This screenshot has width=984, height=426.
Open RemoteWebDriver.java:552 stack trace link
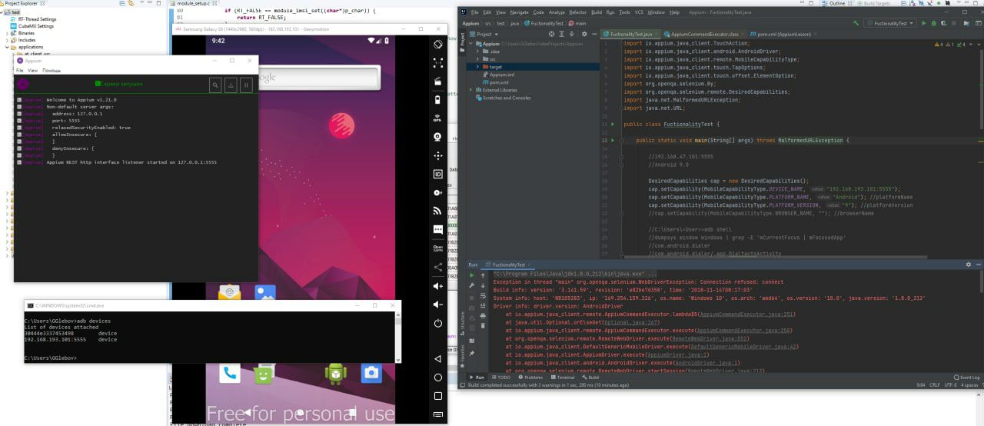coord(710,338)
